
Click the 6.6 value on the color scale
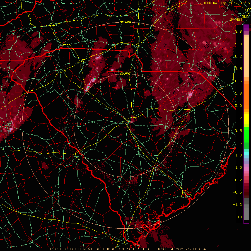[x=238, y=81]
